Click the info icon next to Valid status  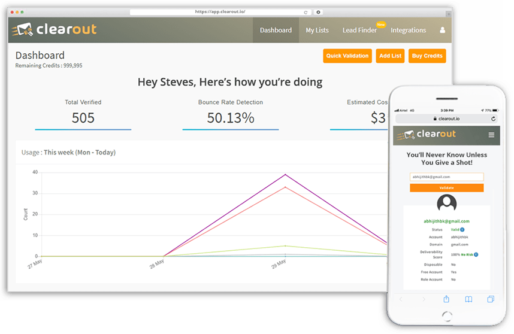point(462,229)
